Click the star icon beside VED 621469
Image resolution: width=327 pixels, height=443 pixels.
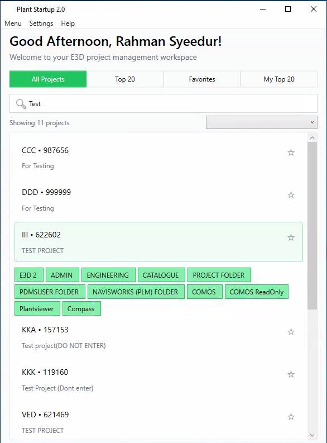coord(291,417)
